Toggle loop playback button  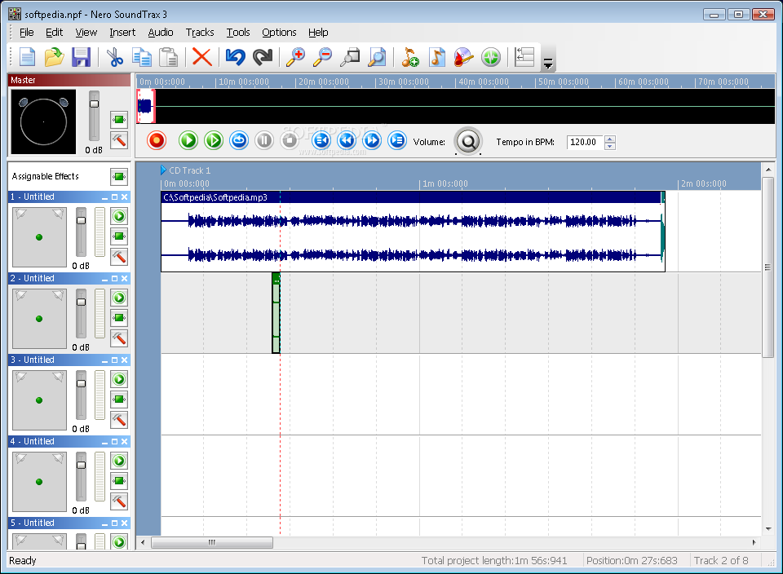point(239,140)
